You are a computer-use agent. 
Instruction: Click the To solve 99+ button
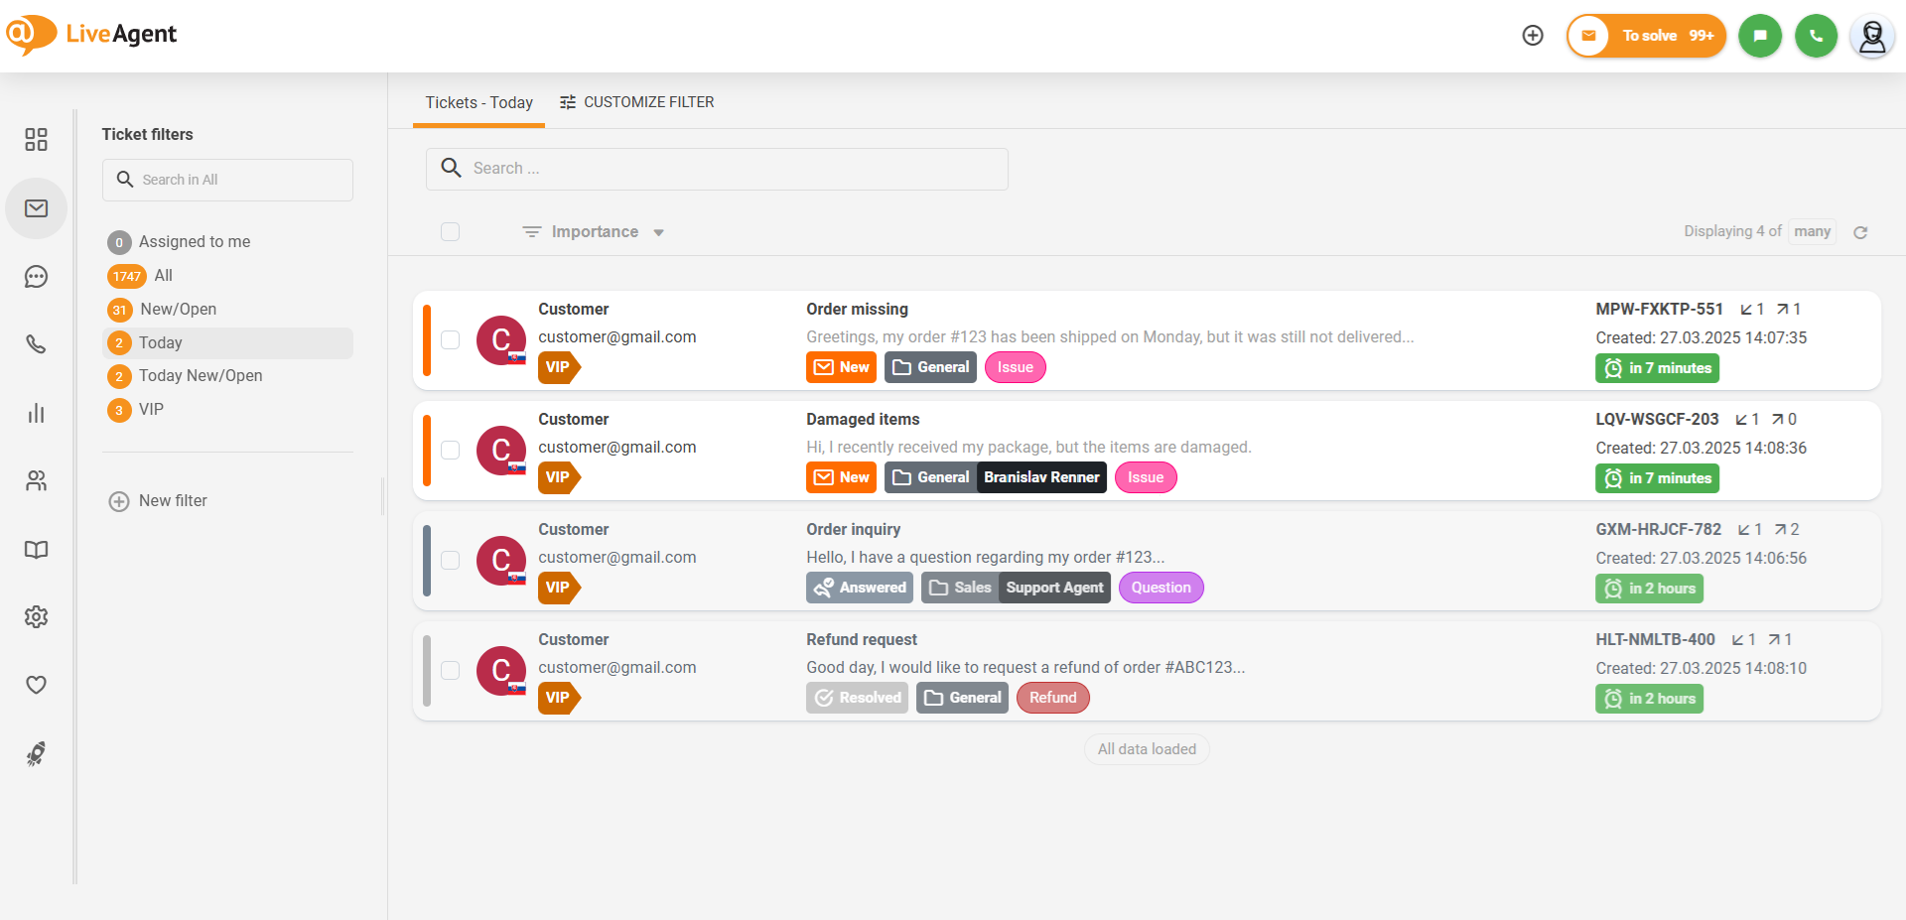pyautogui.click(x=1647, y=36)
